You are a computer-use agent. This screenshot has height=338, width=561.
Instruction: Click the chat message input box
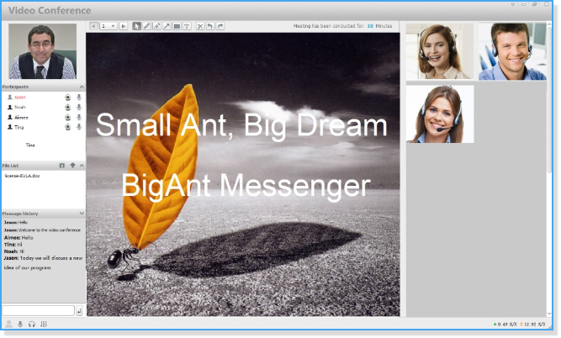tap(38, 310)
